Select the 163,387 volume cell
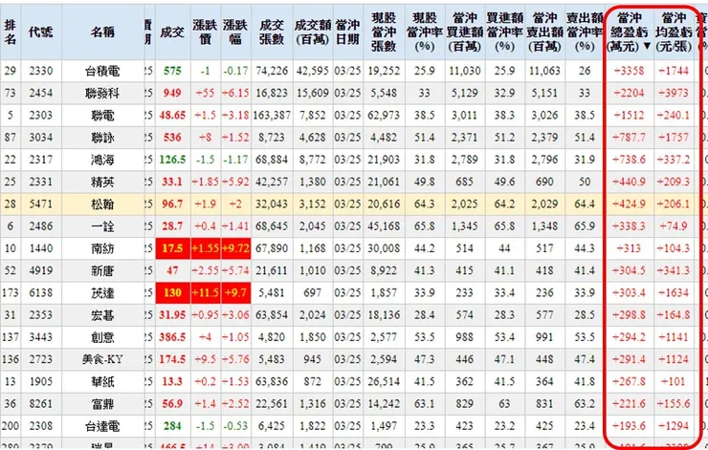The image size is (708, 450). 272,115
